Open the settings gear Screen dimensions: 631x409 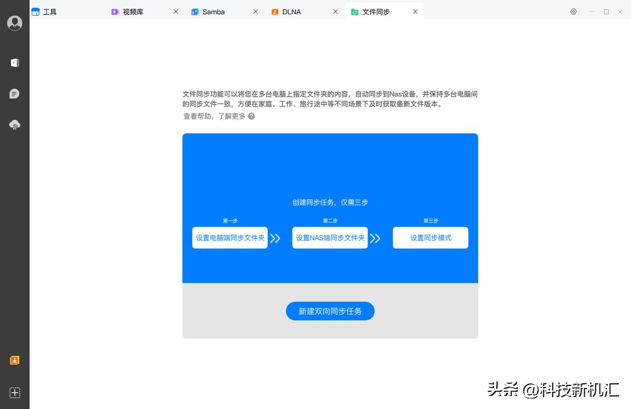pos(573,11)
